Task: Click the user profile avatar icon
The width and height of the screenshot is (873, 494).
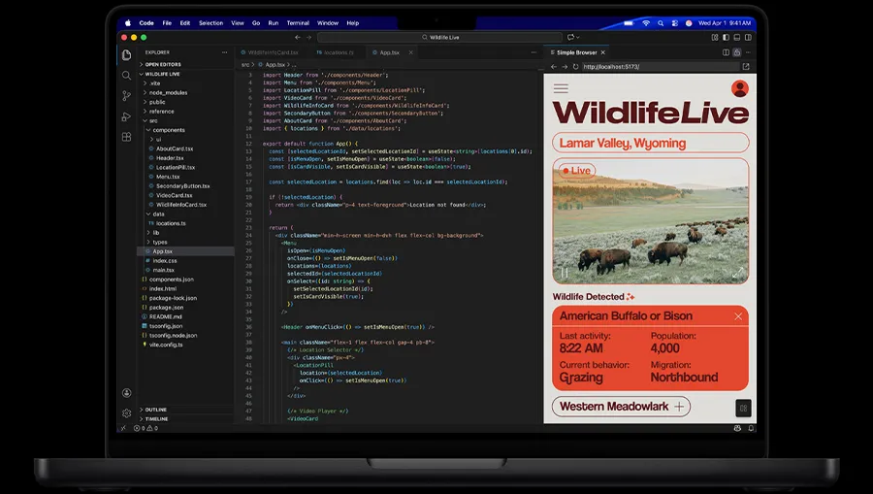Action: tap(739, 88)
